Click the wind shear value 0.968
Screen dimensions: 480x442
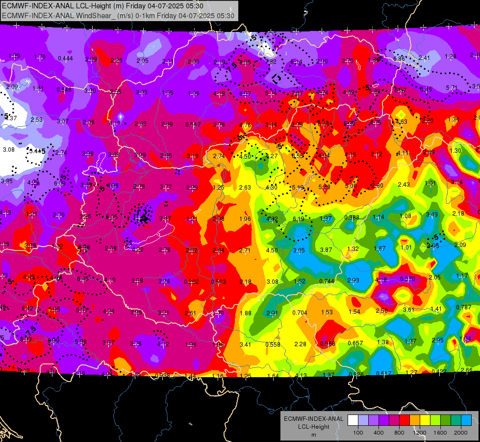click(328, 344)
